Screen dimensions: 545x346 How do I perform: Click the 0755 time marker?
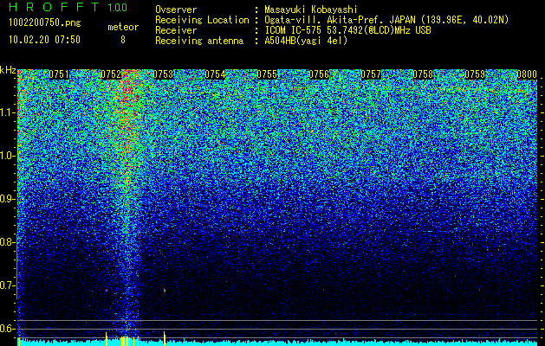tap(267, 74)
